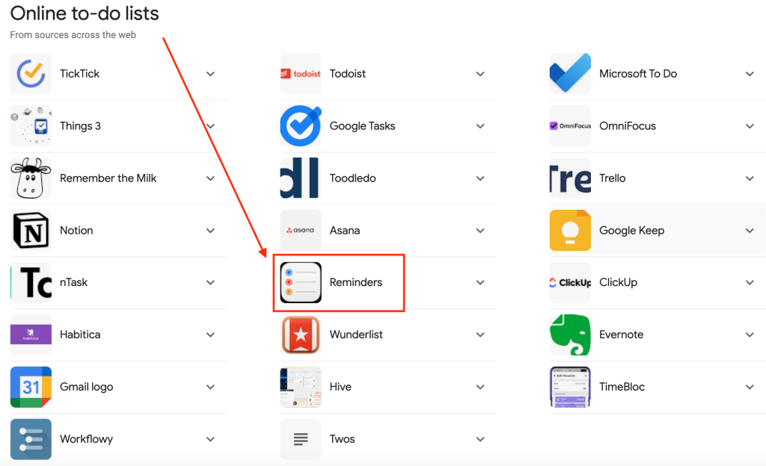Expand the Workflowy entry chevron

point(210,439)
